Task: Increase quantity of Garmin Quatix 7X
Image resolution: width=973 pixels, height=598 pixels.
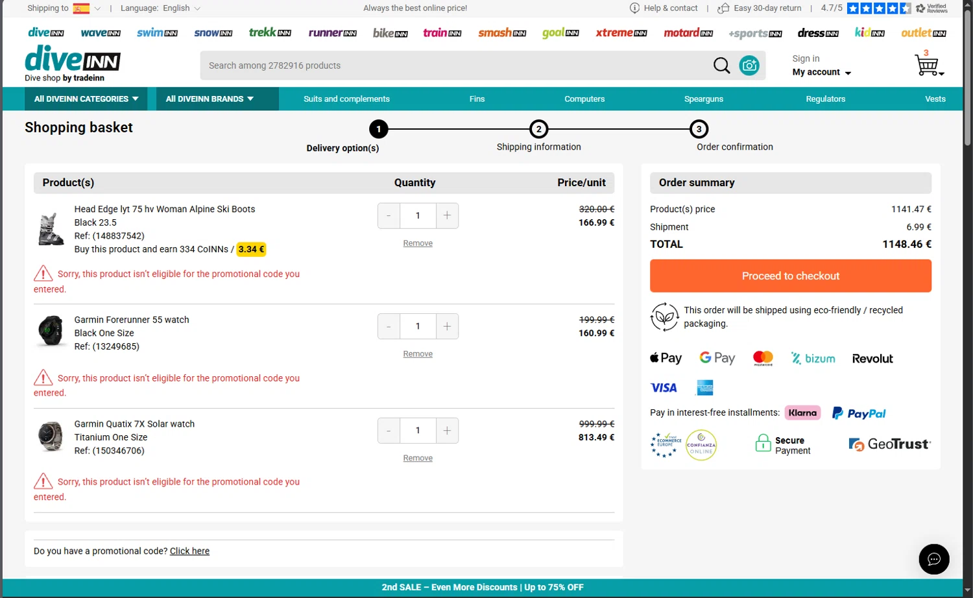Action: 447,431
